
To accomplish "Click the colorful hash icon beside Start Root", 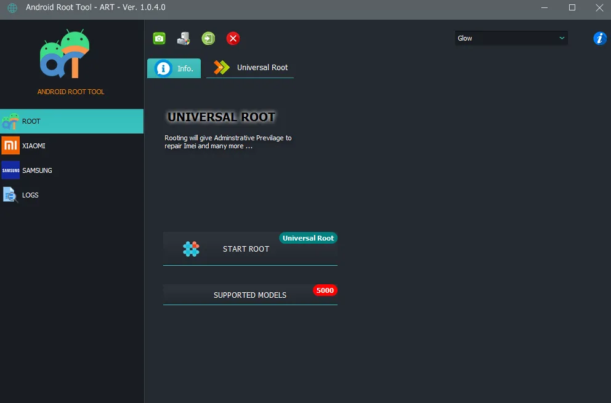I will (x=191, y=249).
